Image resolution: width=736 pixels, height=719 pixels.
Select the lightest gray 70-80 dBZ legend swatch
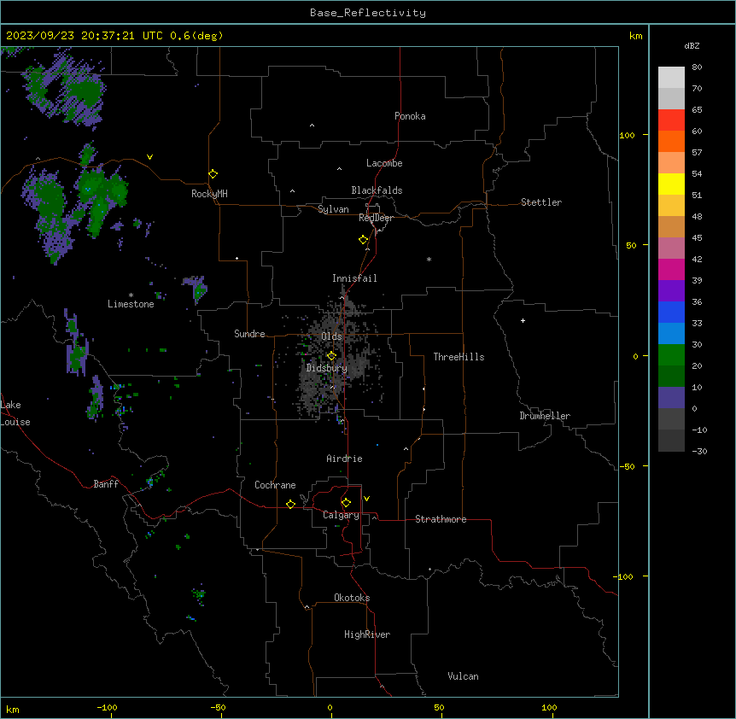pos(671,78)
